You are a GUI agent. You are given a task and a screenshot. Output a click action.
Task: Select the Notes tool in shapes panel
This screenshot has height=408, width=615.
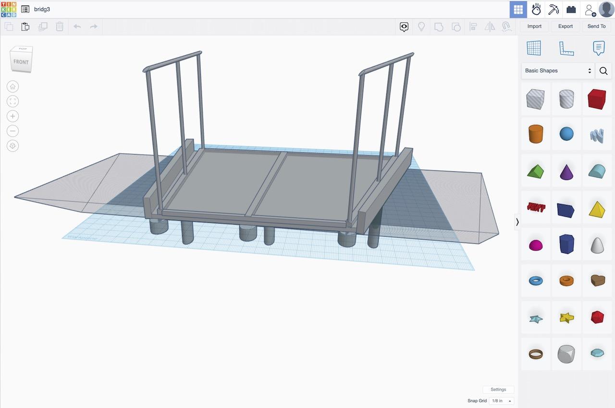pyautogui.click(x=599, y=48)
